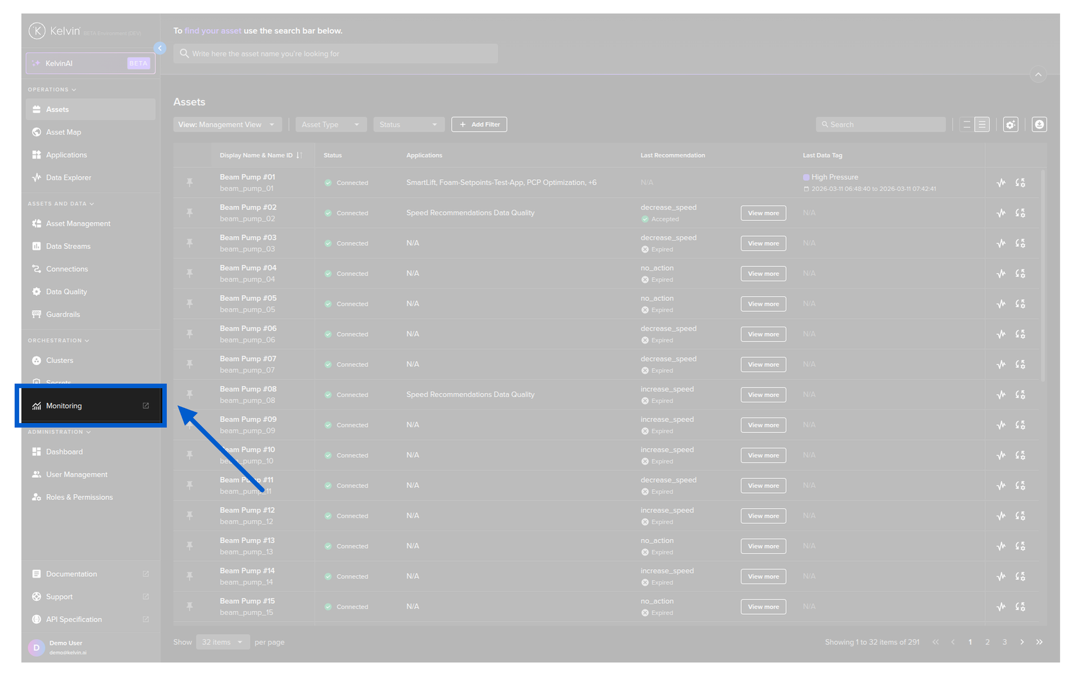Collapse the top search panel chevron
The image size is (1082, 676).
pyautogui.click(x=1038, y=74)
